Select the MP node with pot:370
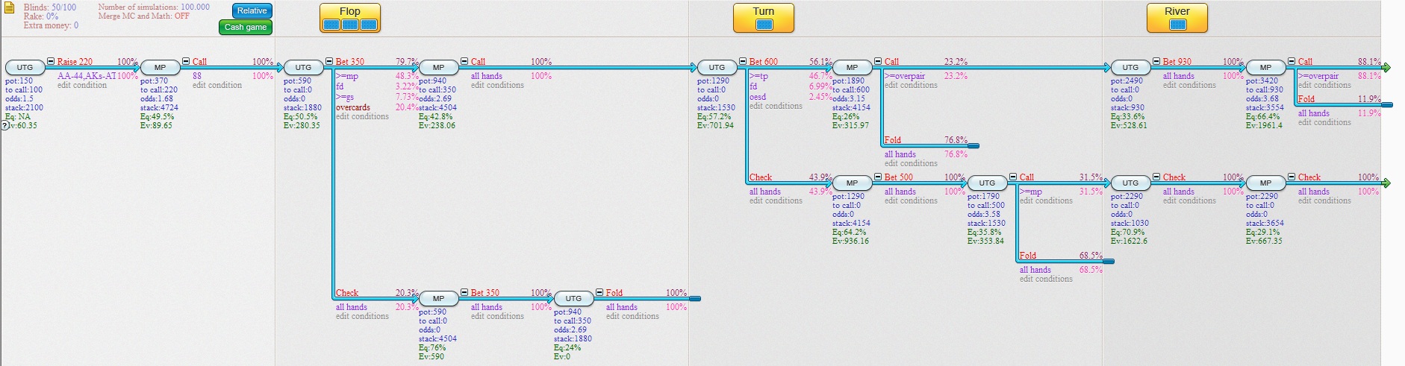The image size is (1405, 366). pos(160,67)
